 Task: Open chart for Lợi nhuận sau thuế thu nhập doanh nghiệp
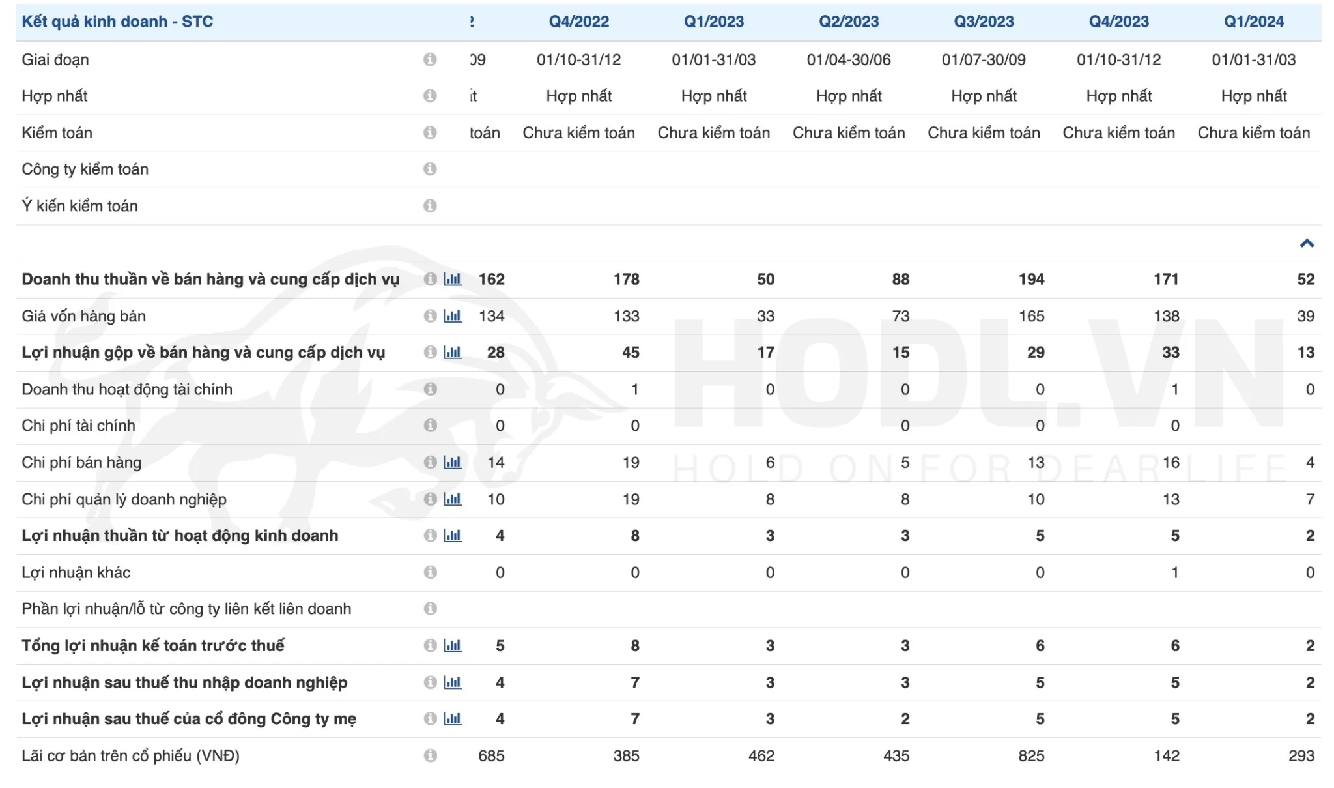click(x=452, y=682)
